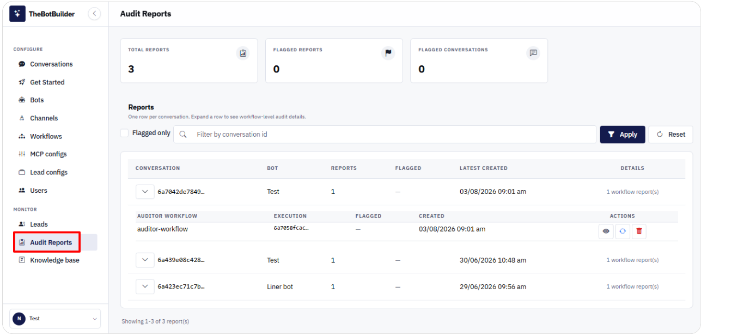This screenshot has width=744, height=335.
Task: Click the Conversation column header
Action: [x=157, y=168]
